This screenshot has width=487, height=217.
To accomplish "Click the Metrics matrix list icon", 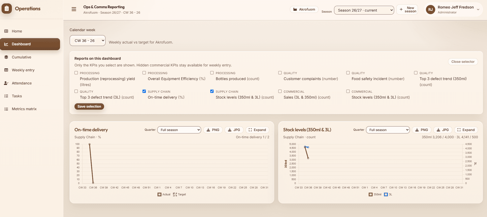I will pos(6,109).
